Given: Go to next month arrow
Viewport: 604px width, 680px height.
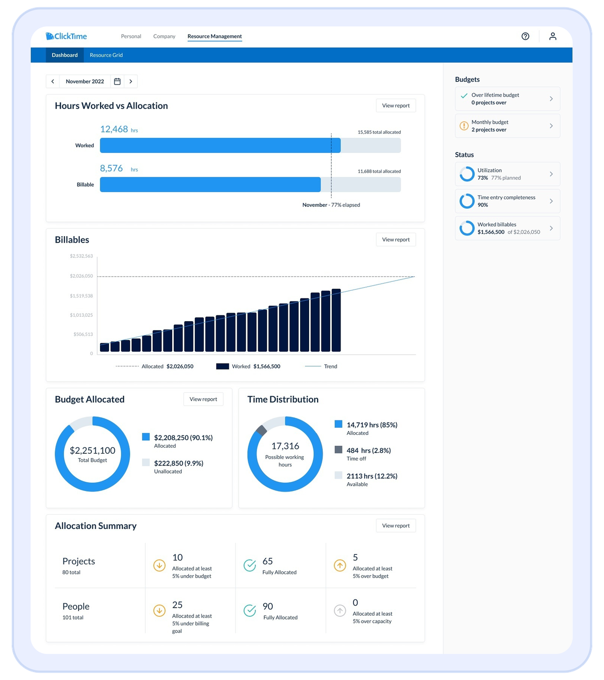Looking at the screenshot, I should coord(131,81).
